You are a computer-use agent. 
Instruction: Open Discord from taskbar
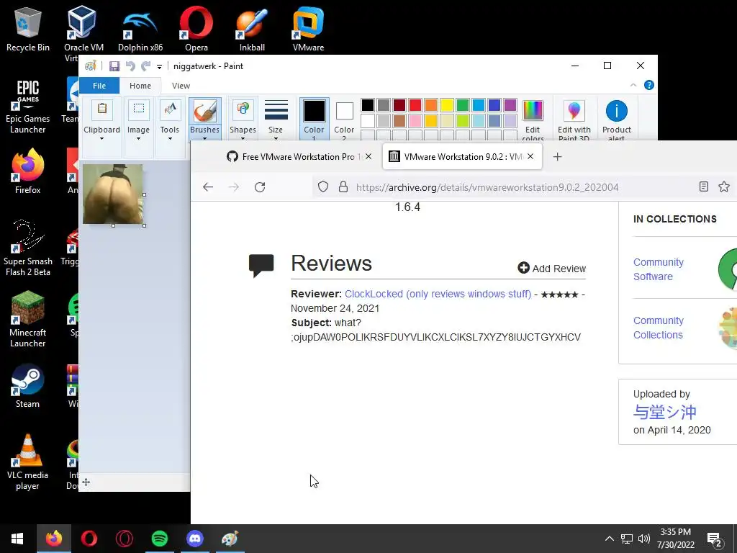(x=195, y=539)
